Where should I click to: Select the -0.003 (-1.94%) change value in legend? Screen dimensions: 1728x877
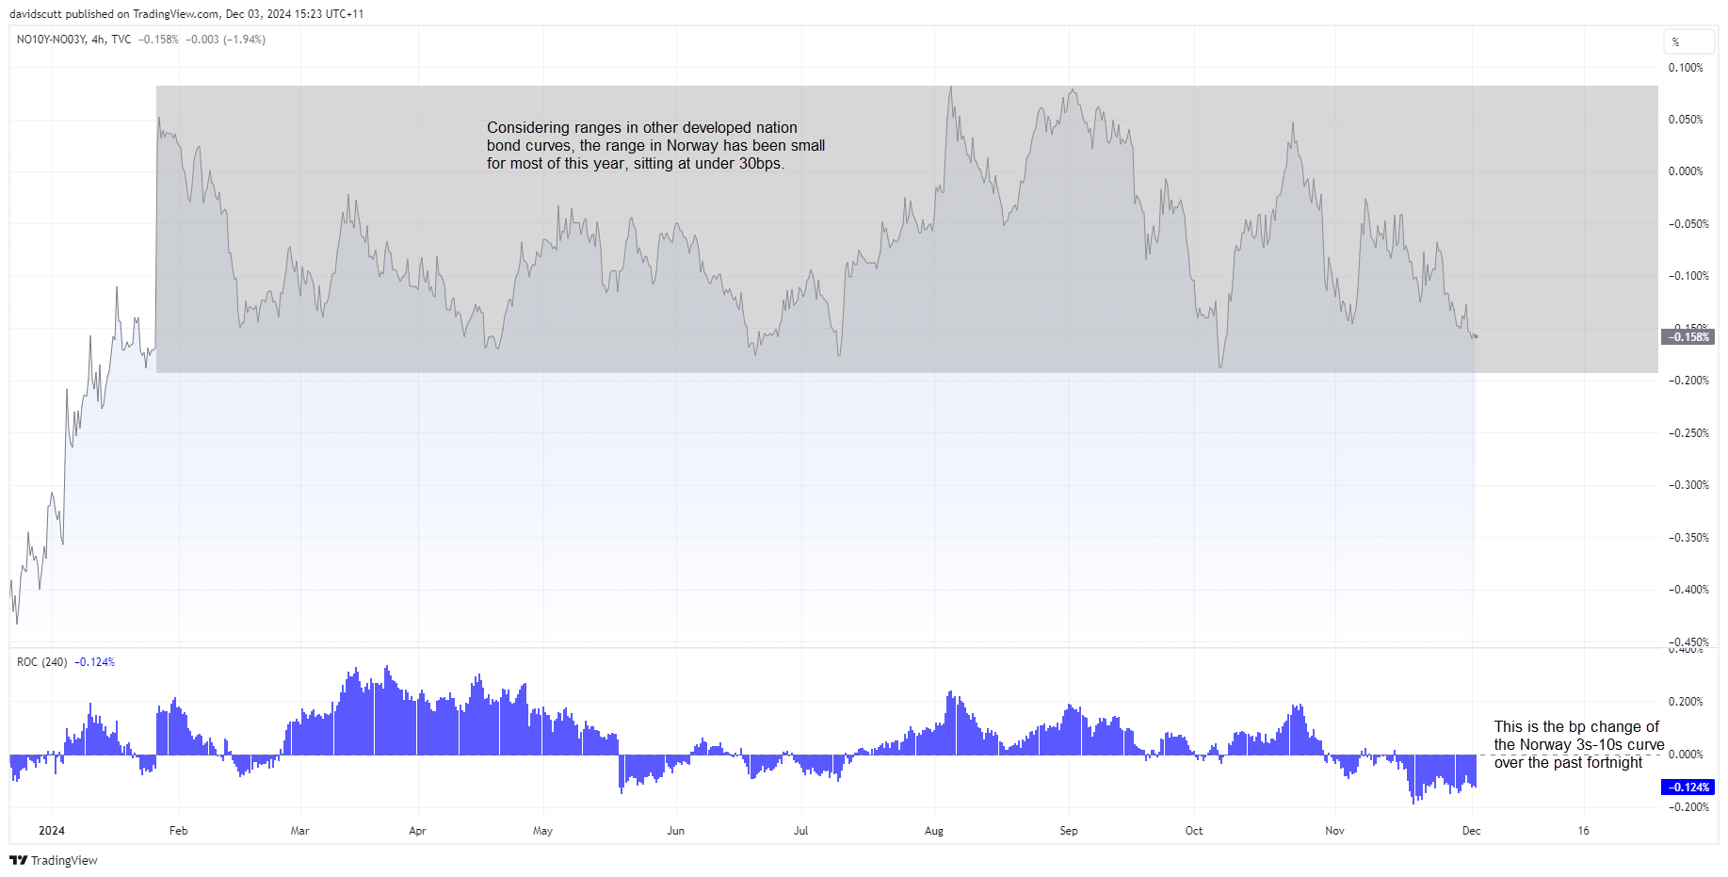(225, 40)
